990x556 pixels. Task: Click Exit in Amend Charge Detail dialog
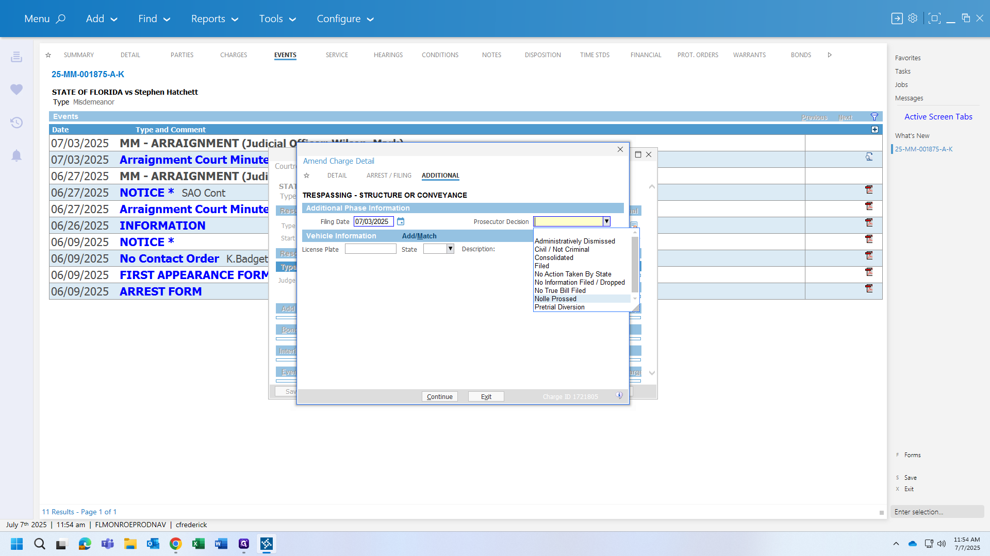[486, 396]
